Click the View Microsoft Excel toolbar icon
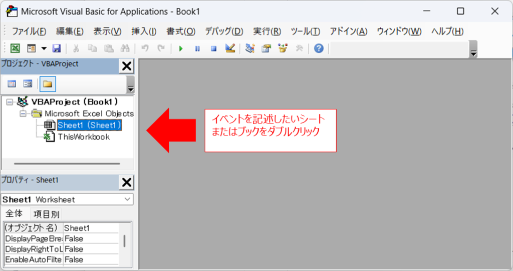Image resolution: width=513 pixels, height=271 pixels. tap(15, 48)
